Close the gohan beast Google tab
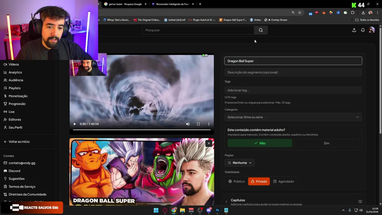Image resolution: width=382 pixels, height=215 pixels. pos(146,4)
